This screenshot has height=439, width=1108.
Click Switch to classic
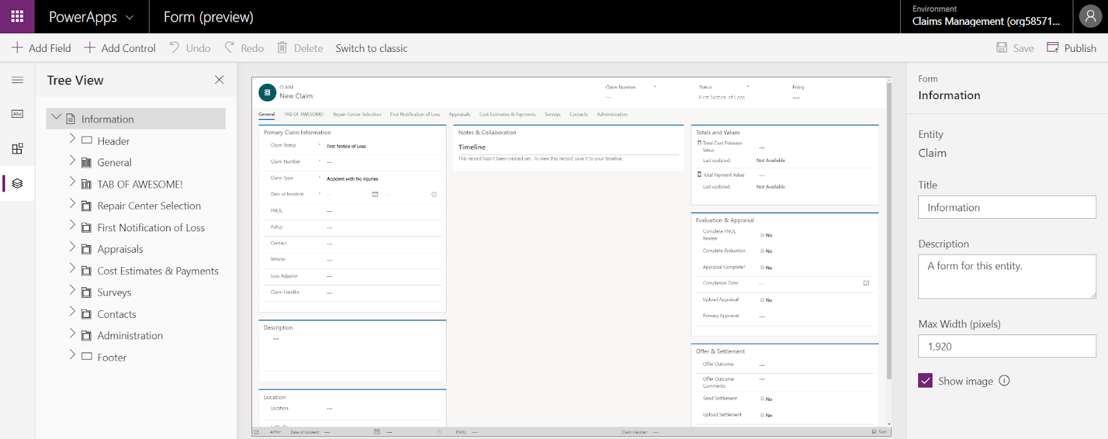point(372,48)
